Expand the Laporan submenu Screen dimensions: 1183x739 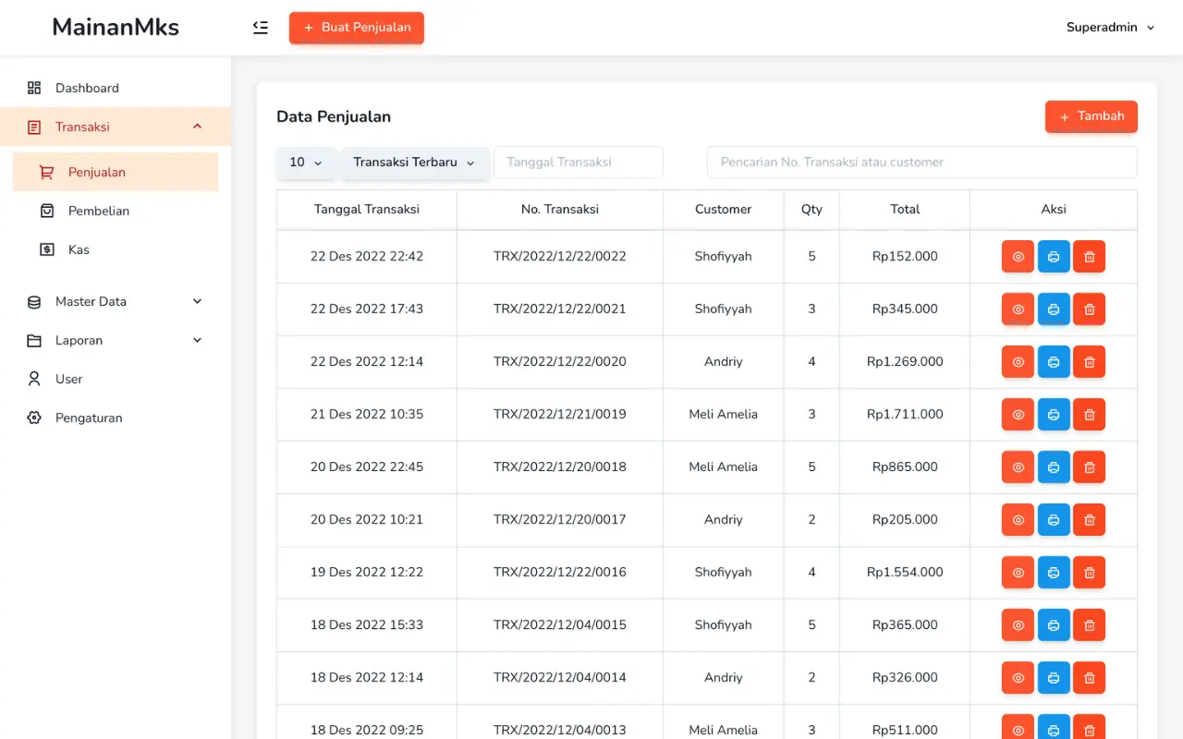click(x=116, y=341)
